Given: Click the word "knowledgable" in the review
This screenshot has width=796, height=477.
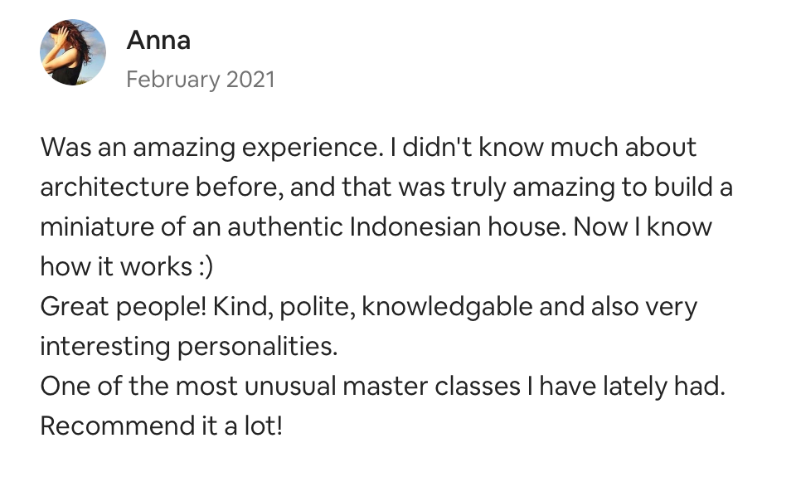Looking at the screenshot, I should (447, 307).
